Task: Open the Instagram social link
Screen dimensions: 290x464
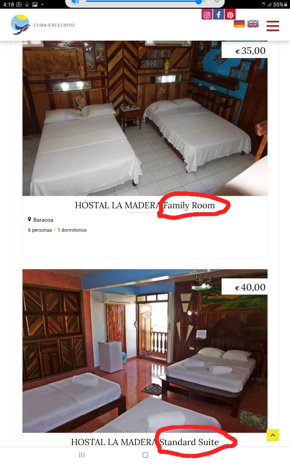Action: [x=207, y=14]
